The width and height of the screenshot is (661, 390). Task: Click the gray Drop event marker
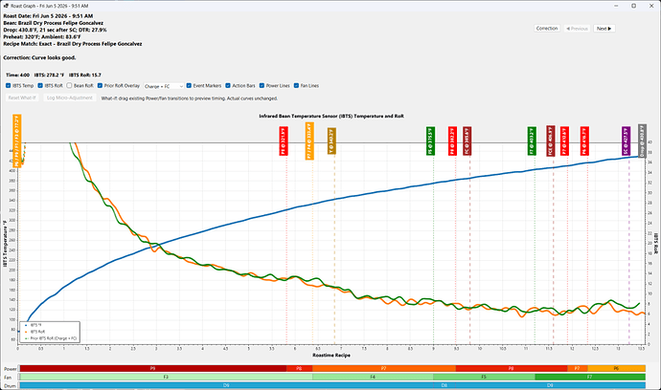coord(642,141)
